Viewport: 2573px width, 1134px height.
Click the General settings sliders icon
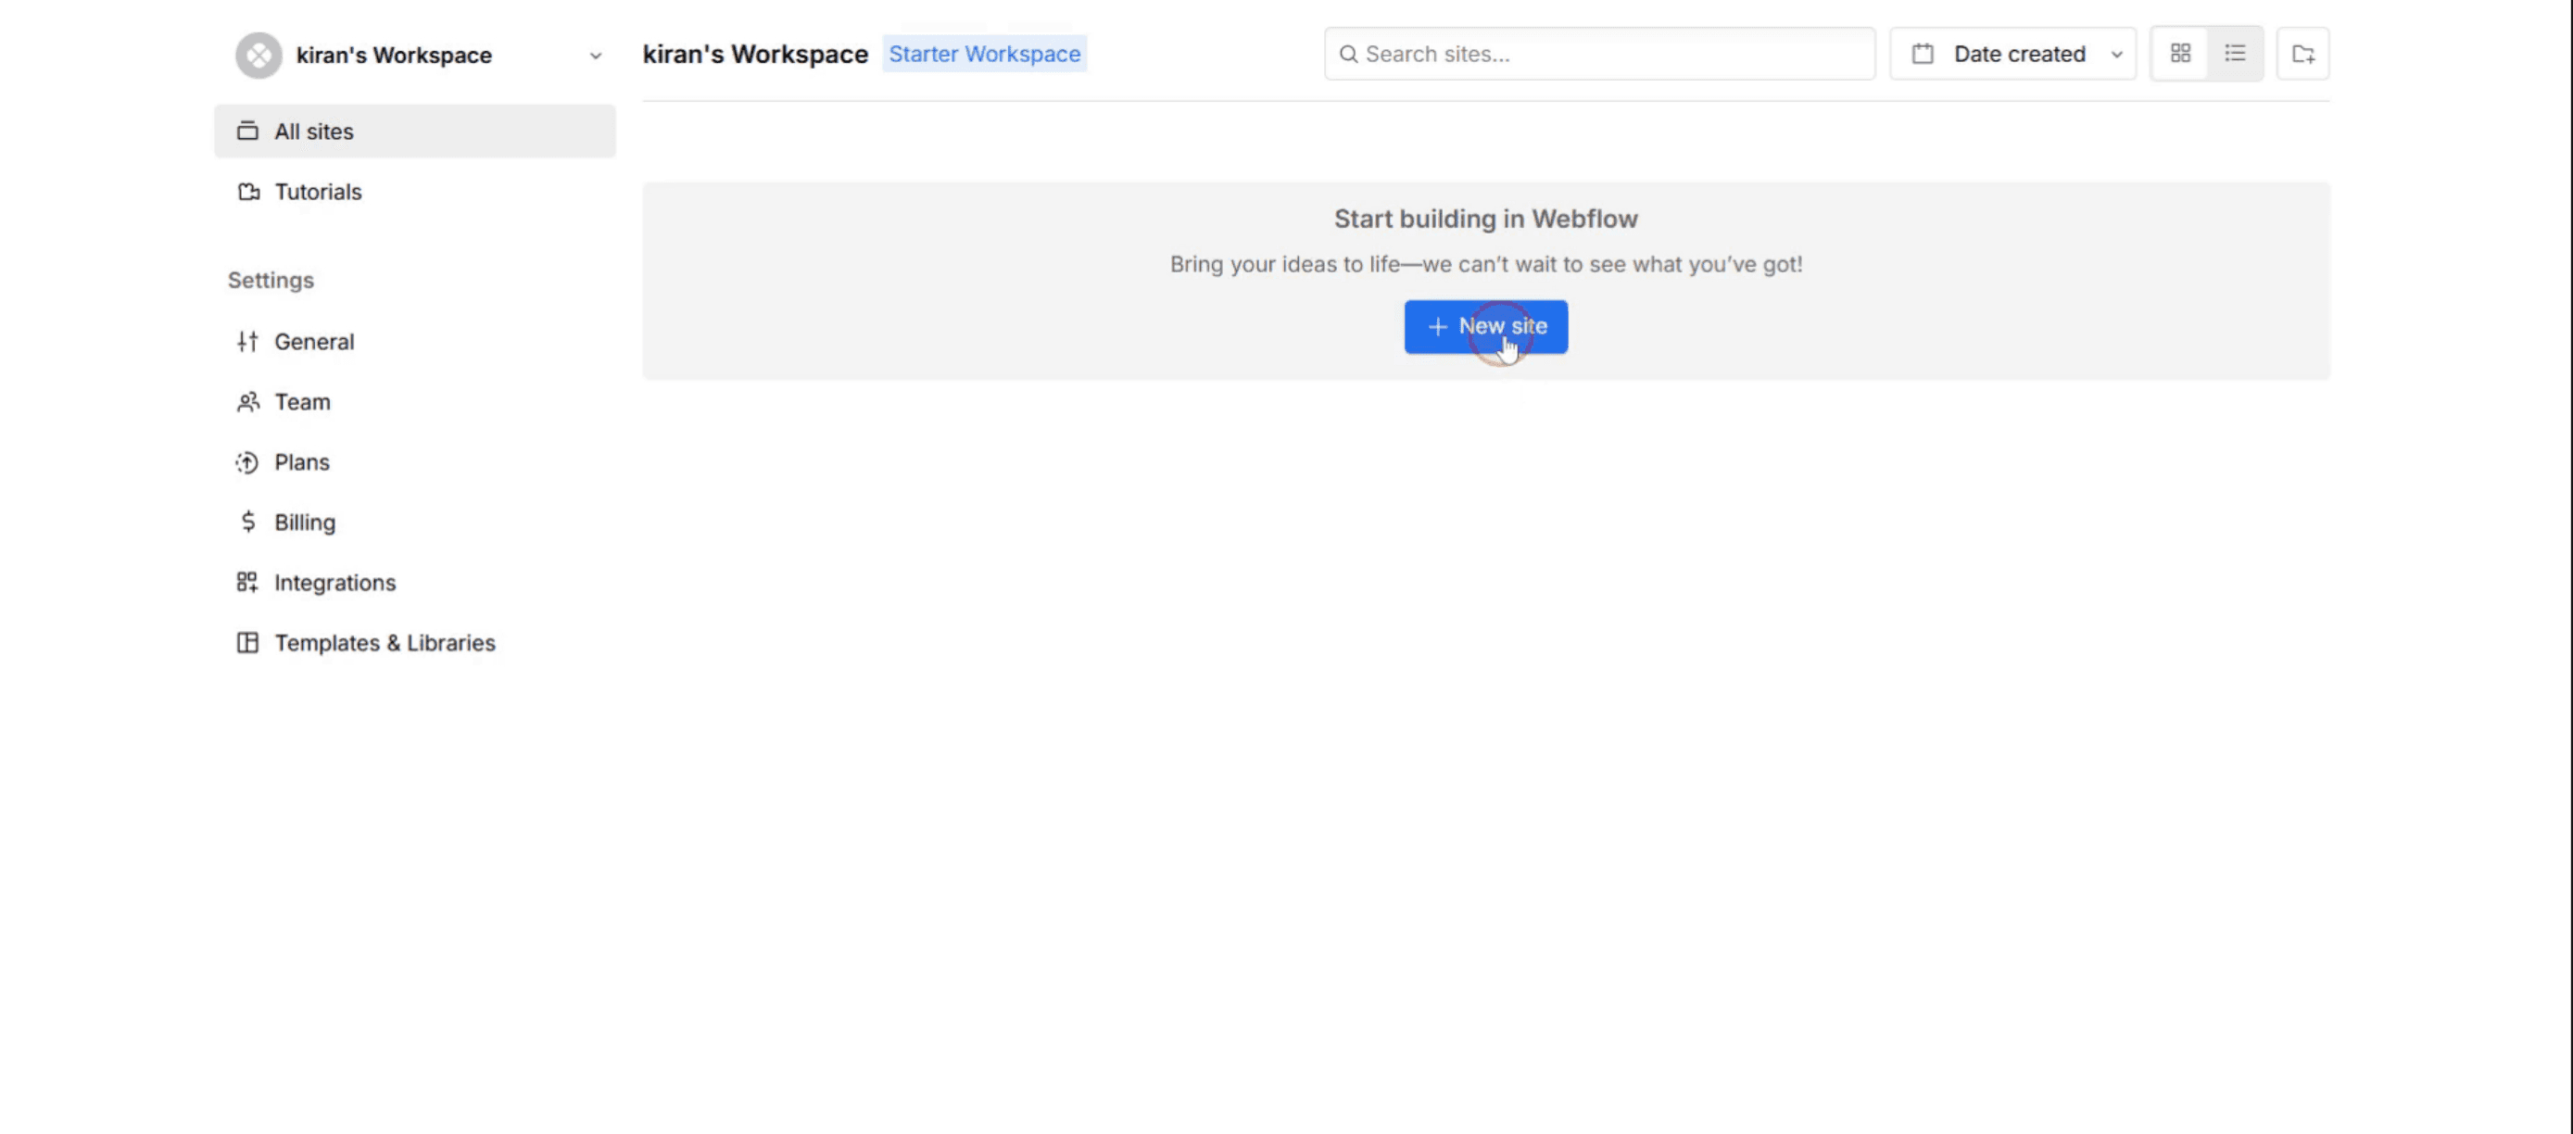(x=247, y=342)
